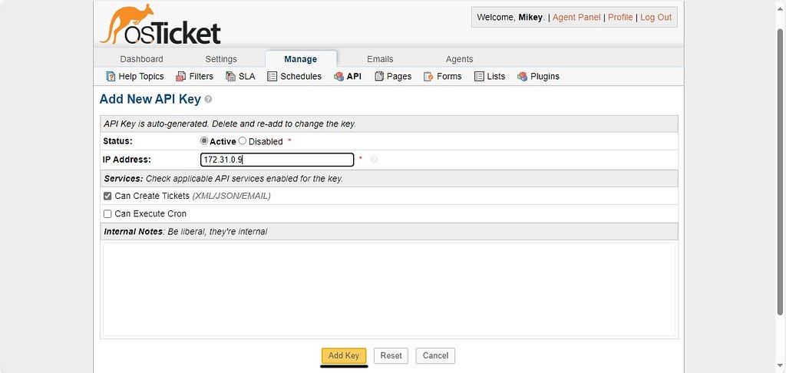This screenshot has width=786, height=373.
Task: Click the 'Services:' section header text
Action: (124, 179)
